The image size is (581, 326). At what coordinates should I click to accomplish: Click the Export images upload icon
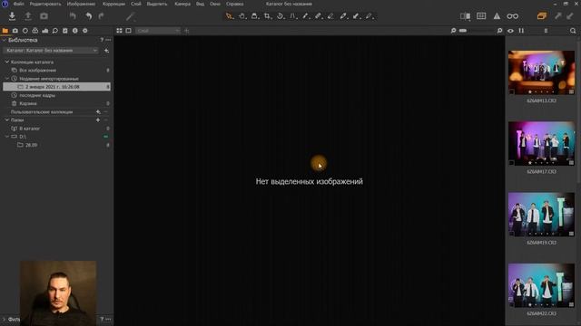pos(28,16)
